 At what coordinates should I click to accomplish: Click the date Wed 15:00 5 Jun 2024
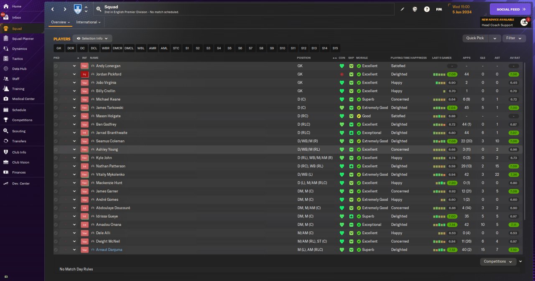click(461, 9)
